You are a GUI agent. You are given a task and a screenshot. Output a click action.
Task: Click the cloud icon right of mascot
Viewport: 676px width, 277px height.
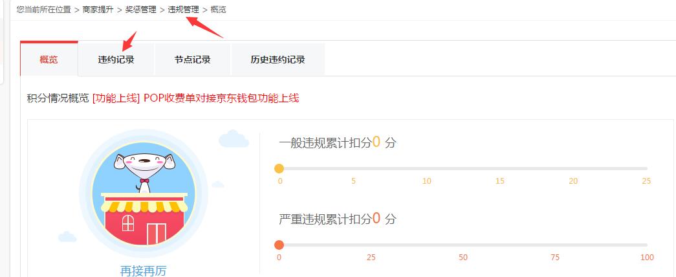pyautogui.click(x=234, y=138)
